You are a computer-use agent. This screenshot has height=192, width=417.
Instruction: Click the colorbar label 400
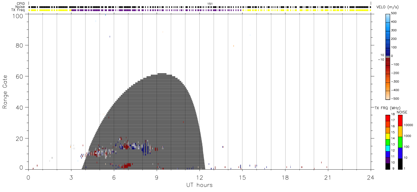tap(394, 22)
